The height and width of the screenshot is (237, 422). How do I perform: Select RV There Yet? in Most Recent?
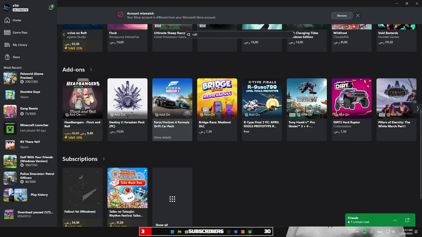28,145
